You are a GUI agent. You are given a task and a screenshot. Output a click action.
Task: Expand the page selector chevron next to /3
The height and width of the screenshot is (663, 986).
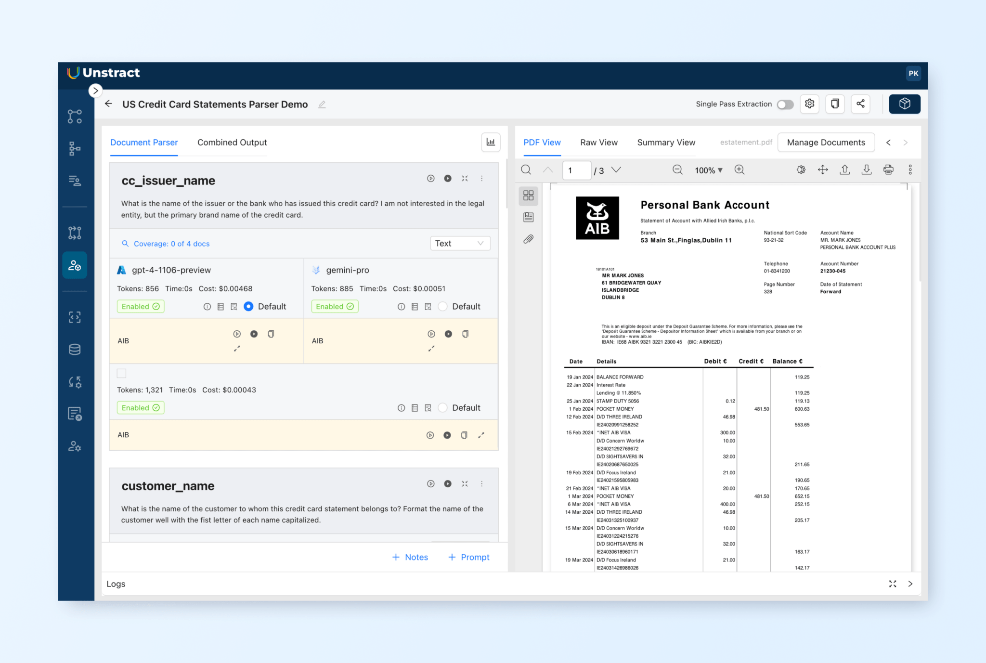pos(617,170)
